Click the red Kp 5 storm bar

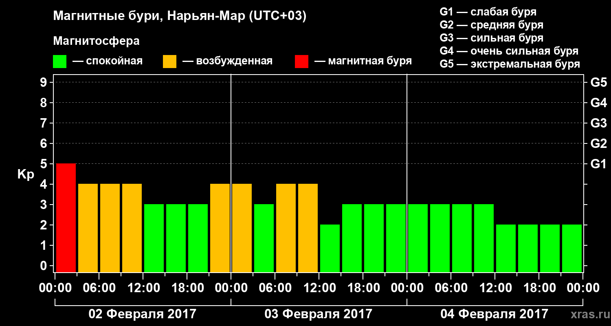click(x=66, y=218)
